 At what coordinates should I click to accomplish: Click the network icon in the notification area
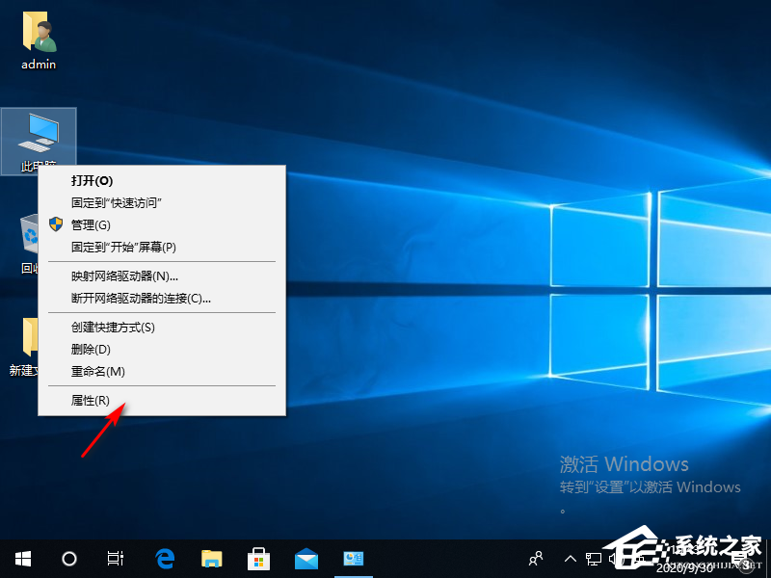(x=595, y=559)
